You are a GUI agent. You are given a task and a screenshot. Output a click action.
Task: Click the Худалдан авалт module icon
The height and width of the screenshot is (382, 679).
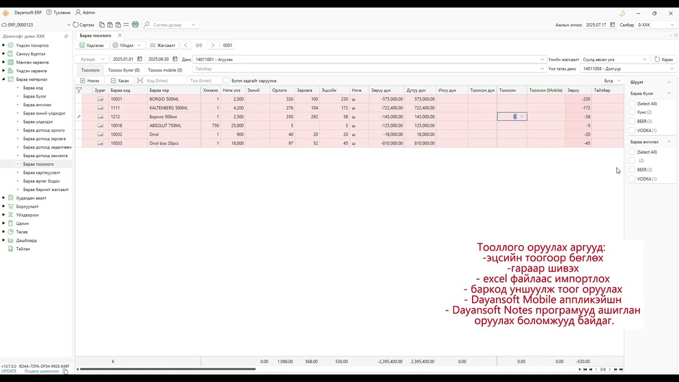[x=11, y=198]
